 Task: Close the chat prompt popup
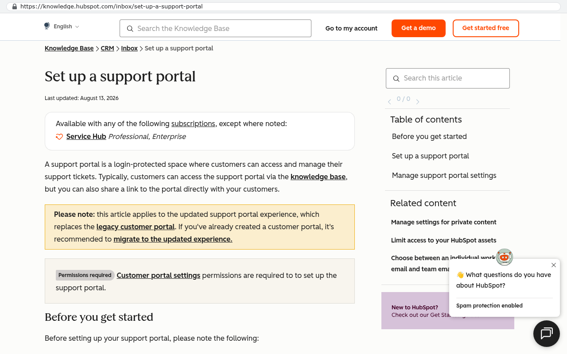pyautogui.click(x=554, y=265)
